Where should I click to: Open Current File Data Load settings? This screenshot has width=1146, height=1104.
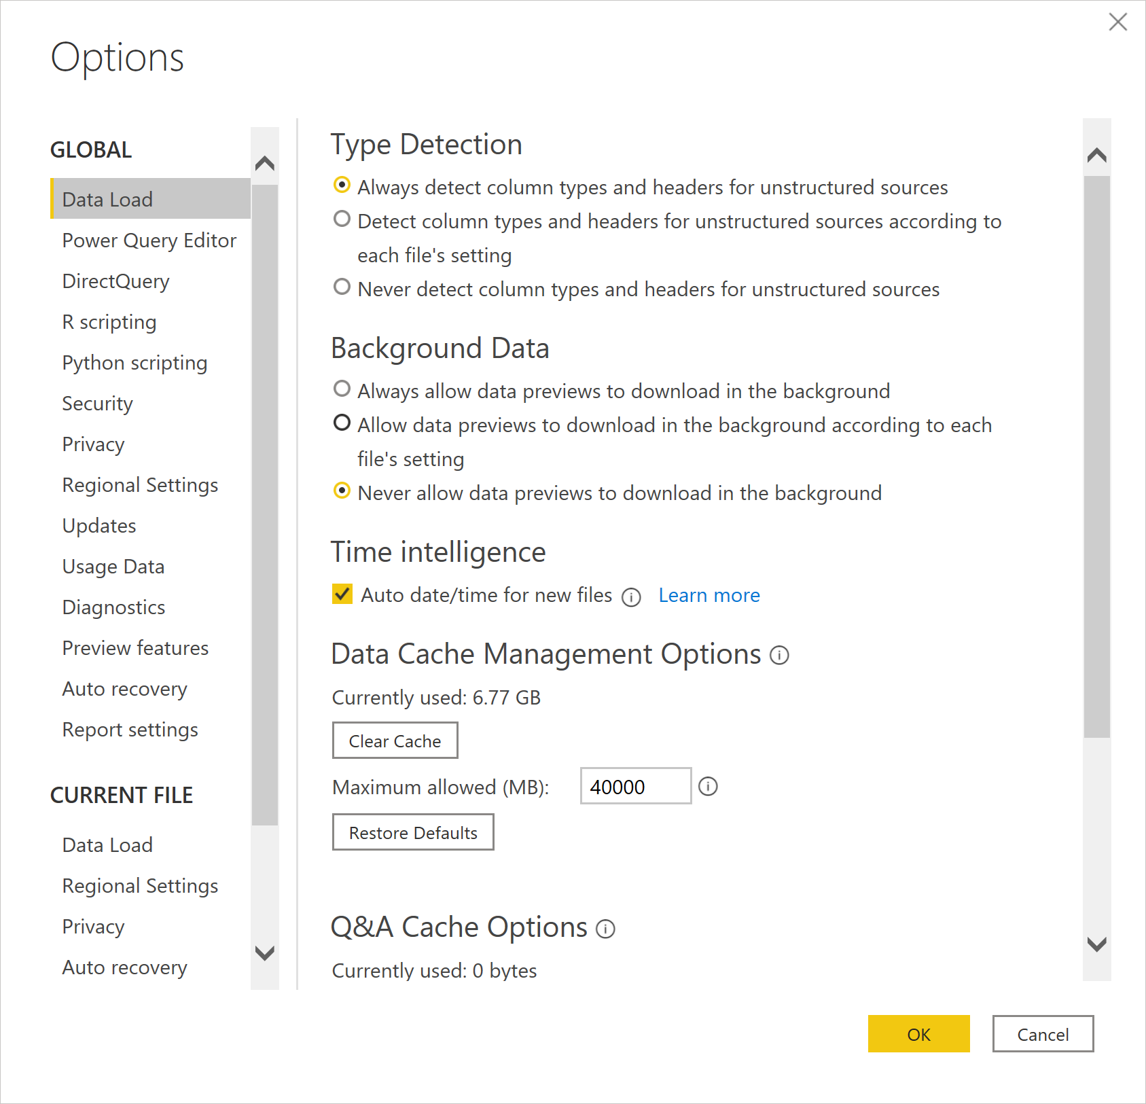click(x=107, y=845)
